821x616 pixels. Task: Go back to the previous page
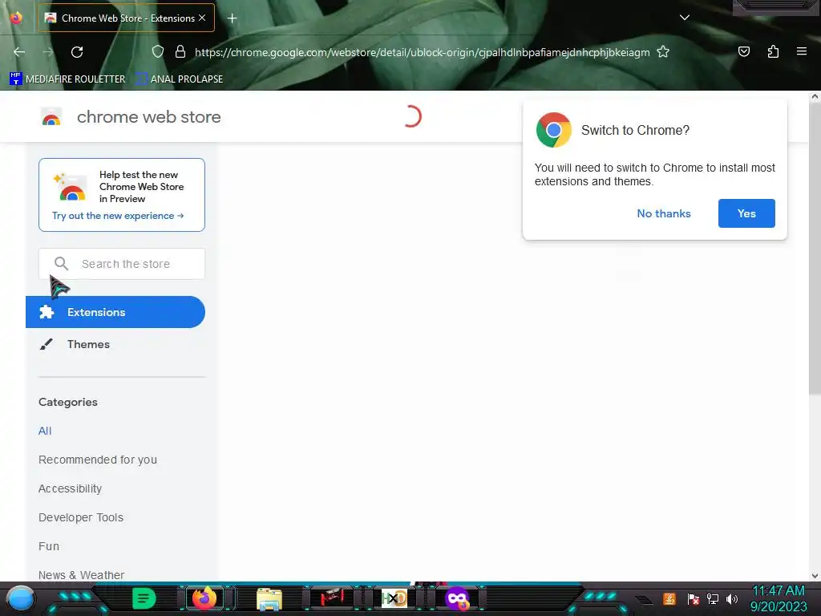point(19,52)
